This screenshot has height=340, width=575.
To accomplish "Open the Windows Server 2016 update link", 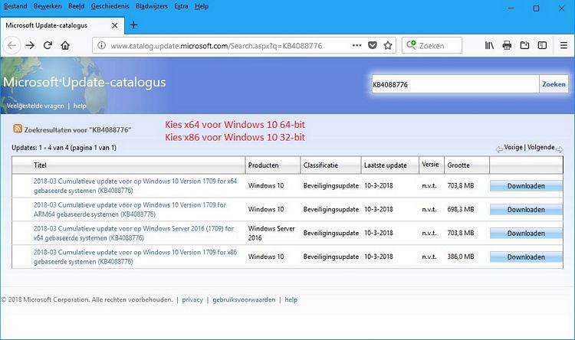I will click(x=133, y=233).
